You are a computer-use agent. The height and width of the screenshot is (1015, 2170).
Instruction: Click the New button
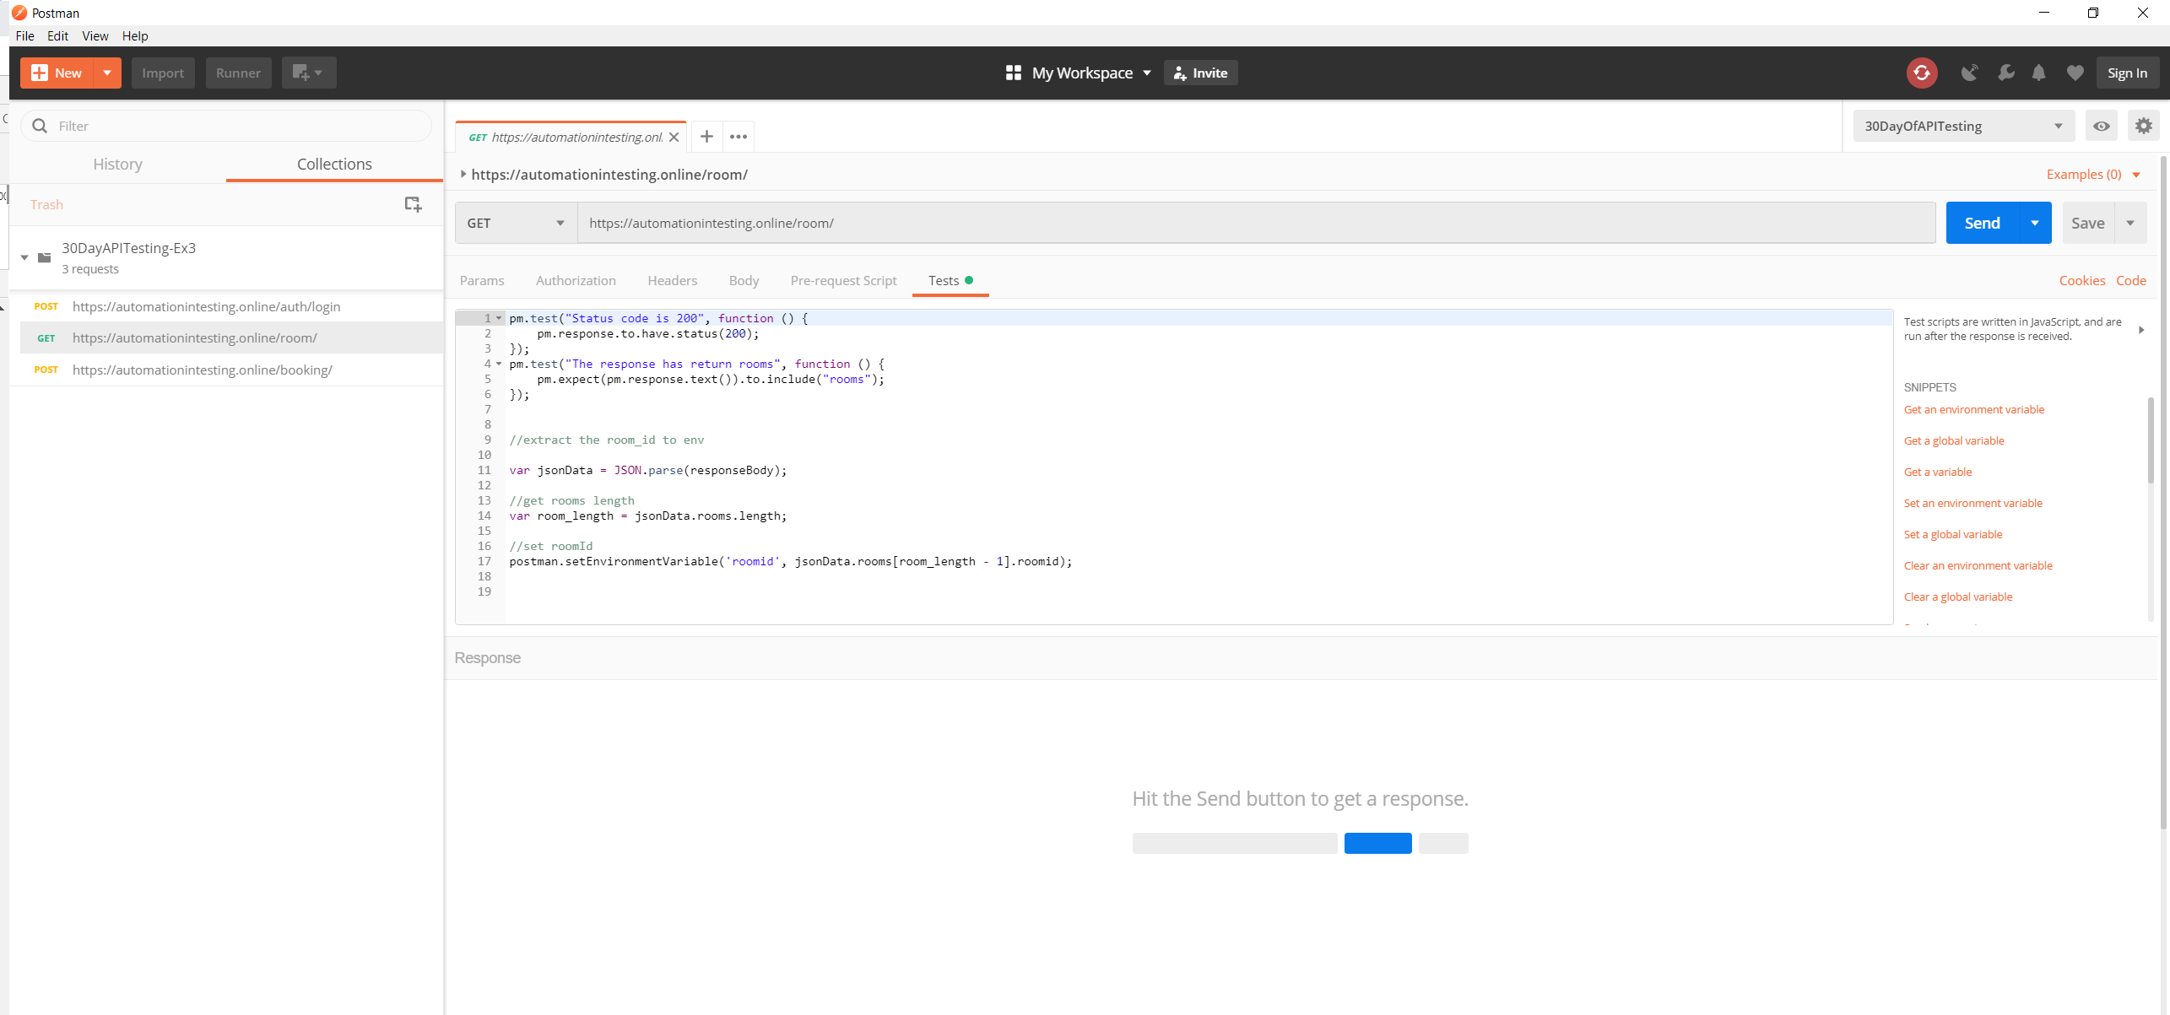[x=57, y=73]
